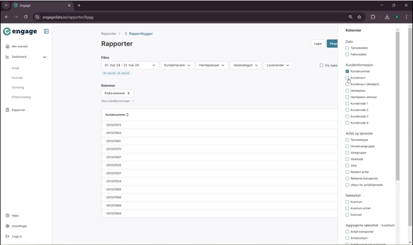Toggle the Vis nyeste checkbox

point(321,65)
